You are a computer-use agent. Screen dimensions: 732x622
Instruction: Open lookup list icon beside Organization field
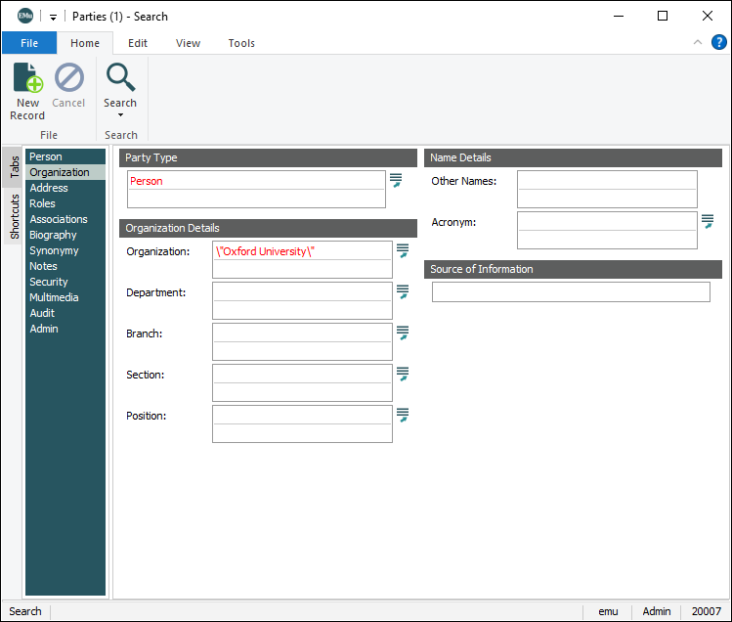pos(403,251)
